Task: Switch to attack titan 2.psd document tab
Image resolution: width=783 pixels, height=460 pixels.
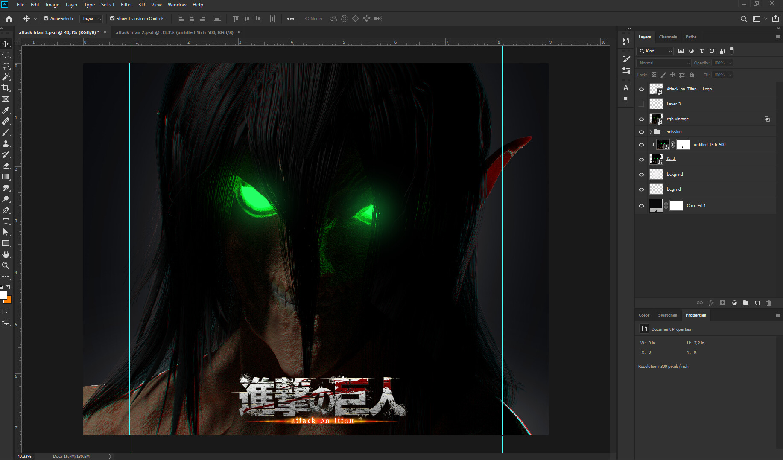Action: pyautogui.click(x=174, y=32)
